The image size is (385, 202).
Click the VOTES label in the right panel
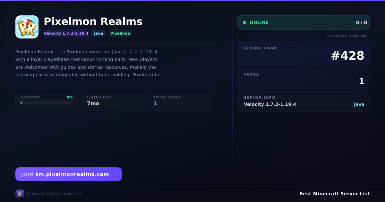pyautogui.click(x=251, y=74)
